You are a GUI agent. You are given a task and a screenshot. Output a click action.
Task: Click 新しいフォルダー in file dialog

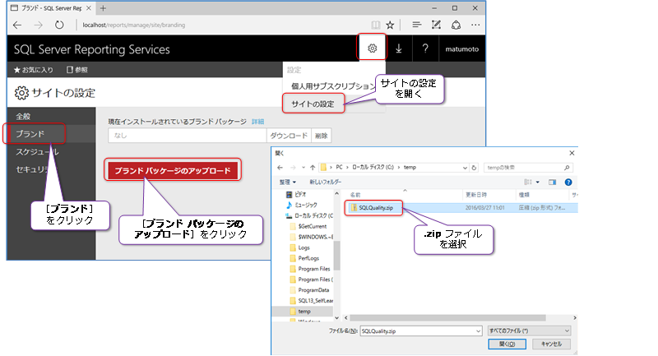(x=325, y=182)
